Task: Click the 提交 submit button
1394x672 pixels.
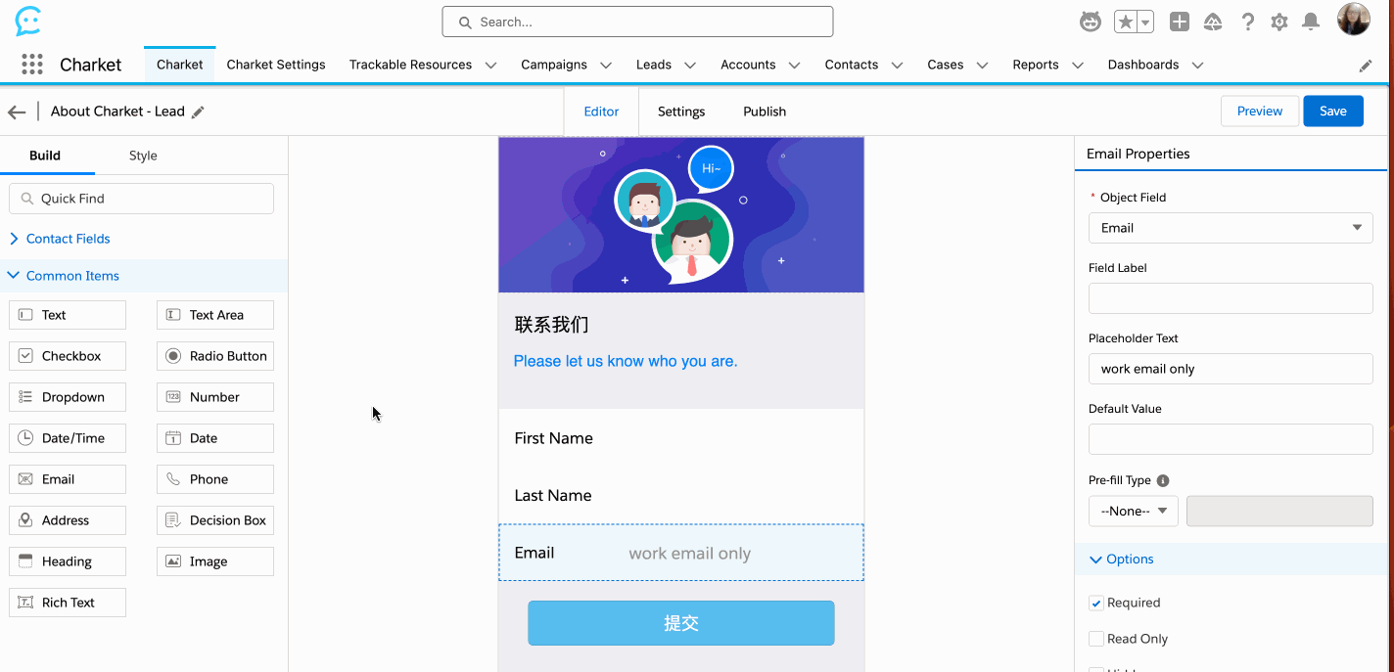Action: [681, 623]
